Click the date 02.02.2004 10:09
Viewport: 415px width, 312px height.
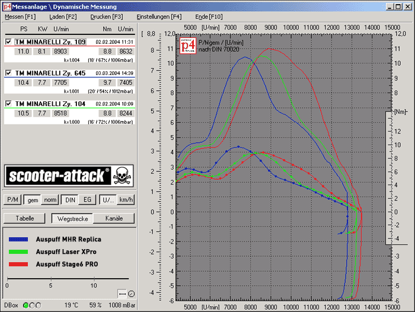click(114, 104)
